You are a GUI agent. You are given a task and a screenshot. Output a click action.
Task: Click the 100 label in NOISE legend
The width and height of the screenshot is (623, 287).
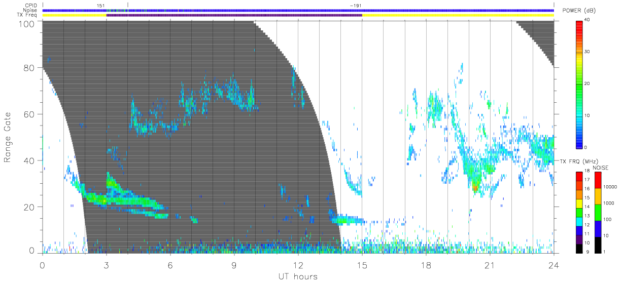point(607,220)
